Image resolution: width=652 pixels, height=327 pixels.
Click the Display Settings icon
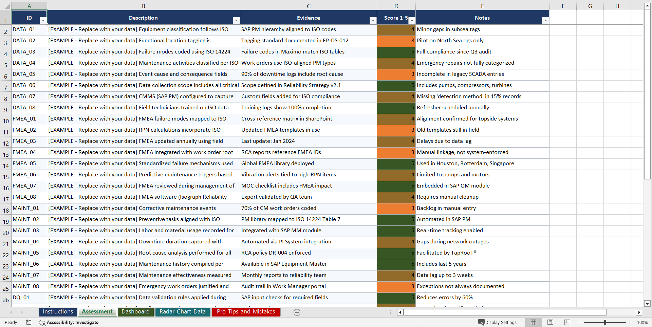point(481,322)
